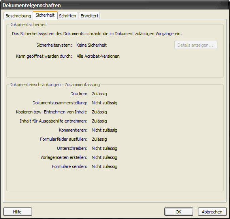Confirm the dialog with OK
This screenshot has height=219, width=230.
(179, 211)
